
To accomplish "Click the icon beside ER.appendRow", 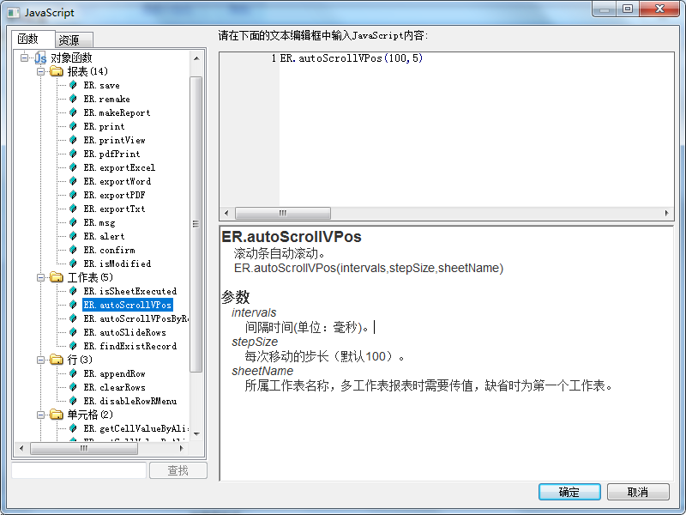I will [73, 373].
